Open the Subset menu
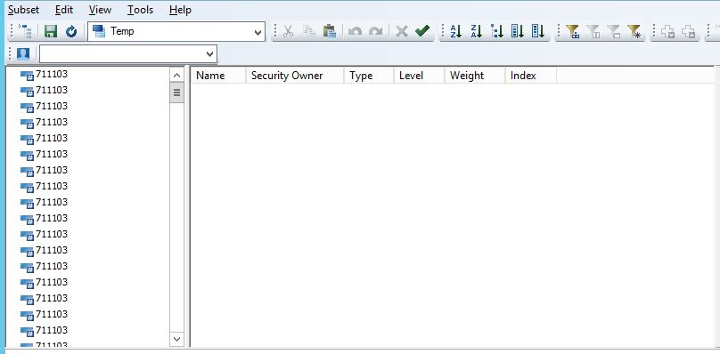720x354 pixels. (x=23, y=10)
